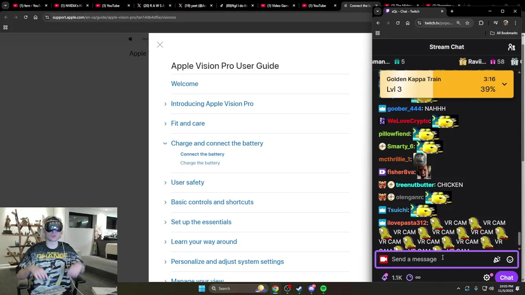Reload the Twitch chat page
Screen dimensions: 525x295
[x=397, y=23]
